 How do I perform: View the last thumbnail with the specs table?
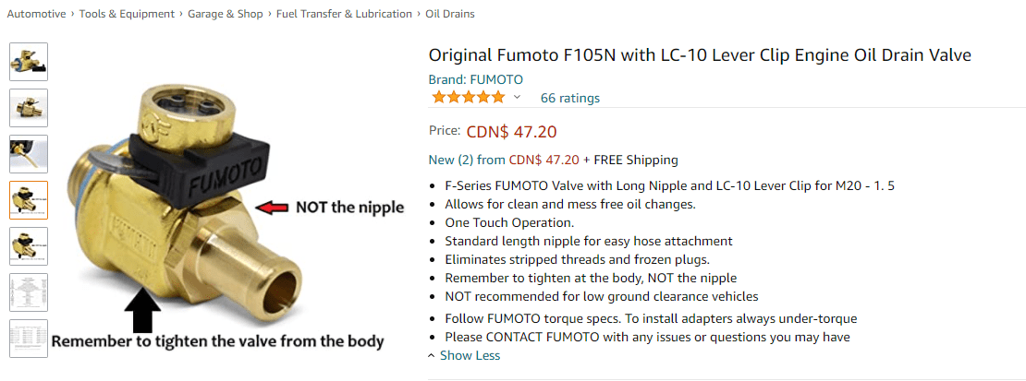(x=29, y=339)
